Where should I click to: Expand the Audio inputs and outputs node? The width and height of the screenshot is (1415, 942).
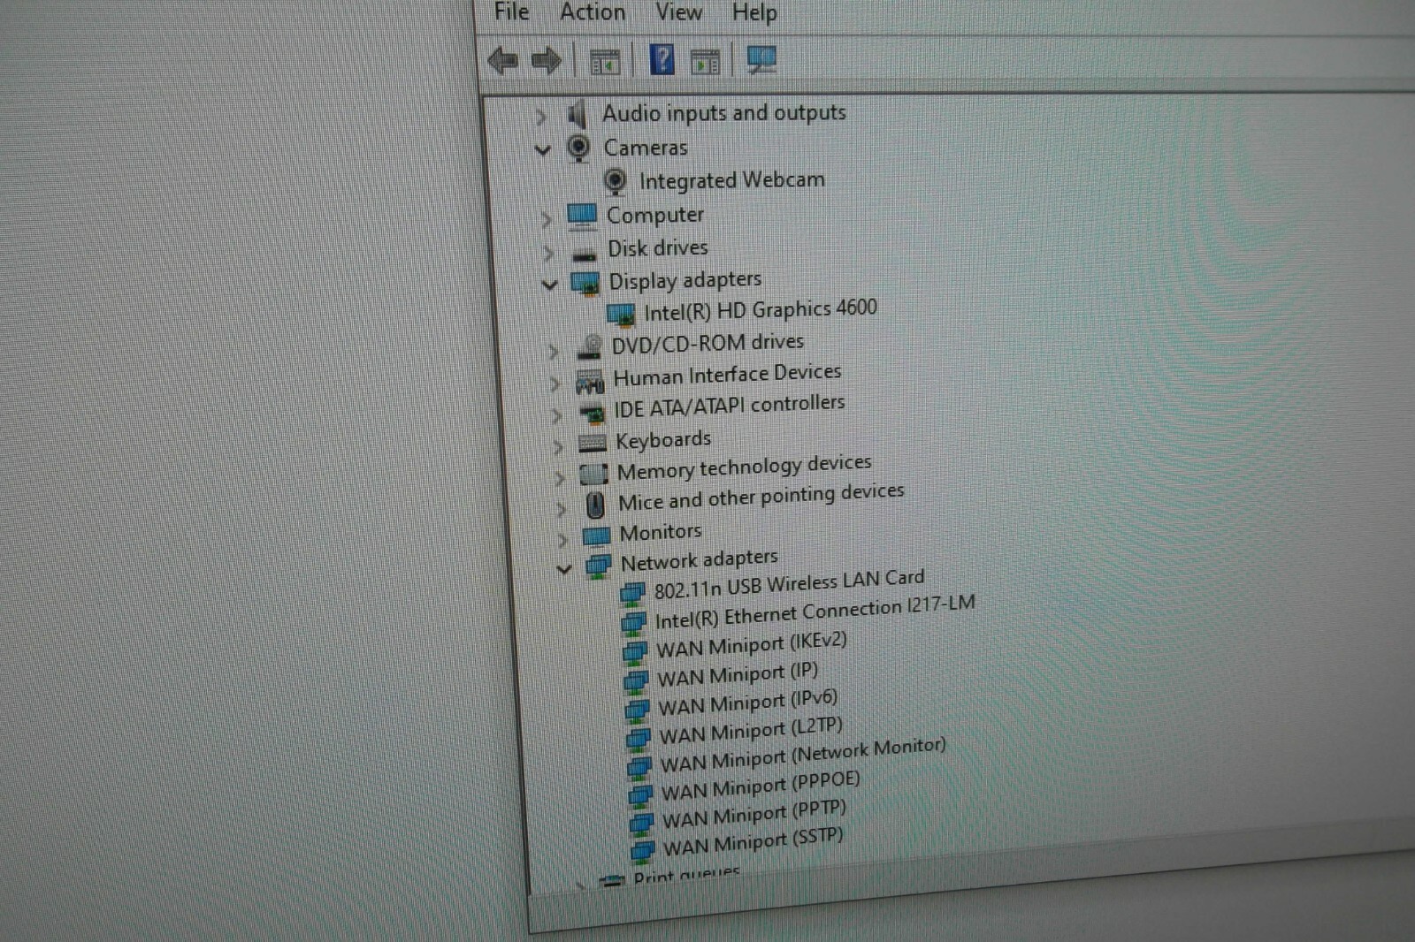click(x=540, y=117)
